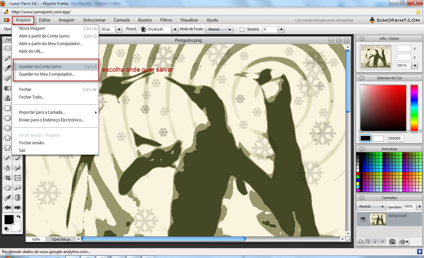Toggle the Simetria checkbox
424x258 pixels.
pyautogui.click(x=242, y=29)
